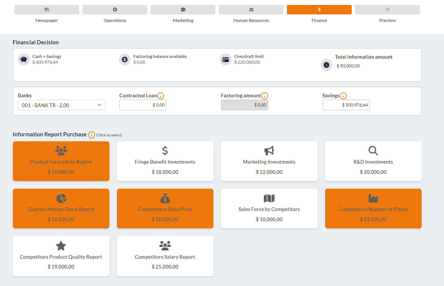The height and width of the screenshot is (286, 444).
Task: Click info icon beside Information Report Purchase
Action: [x=92, y=135]
